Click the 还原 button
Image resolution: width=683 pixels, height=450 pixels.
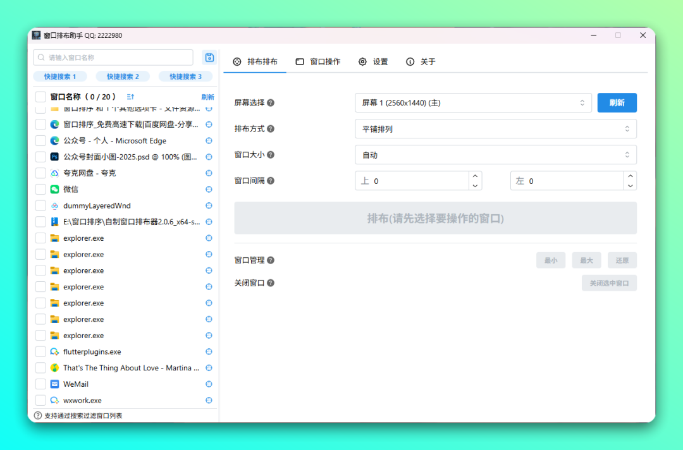click(x=622, y=260)
